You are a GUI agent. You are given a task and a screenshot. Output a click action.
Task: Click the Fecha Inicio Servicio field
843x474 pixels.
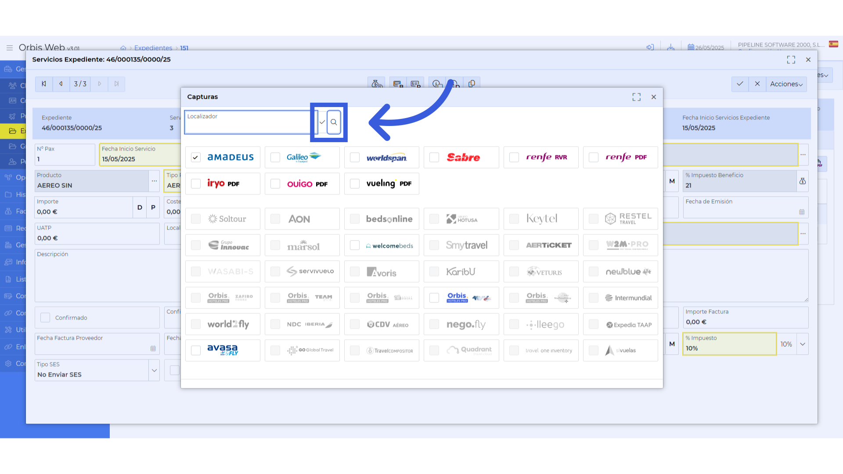click(x=140, y=154)
